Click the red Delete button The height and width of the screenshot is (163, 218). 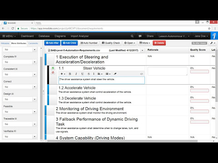pyautogui.click(x=159, y=43)
